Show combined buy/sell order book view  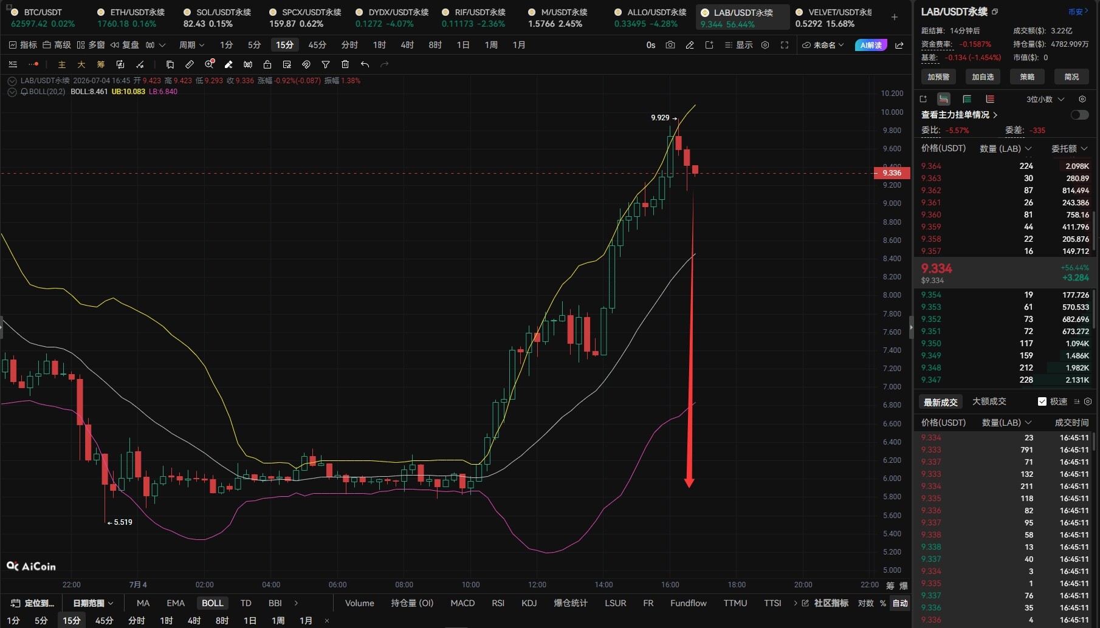(944, 99)
